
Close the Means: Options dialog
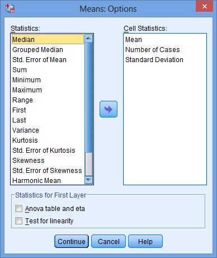point(204,6)
